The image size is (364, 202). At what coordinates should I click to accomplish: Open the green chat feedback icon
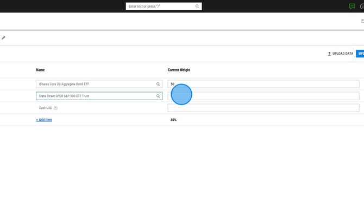click(x=352, y=6)
